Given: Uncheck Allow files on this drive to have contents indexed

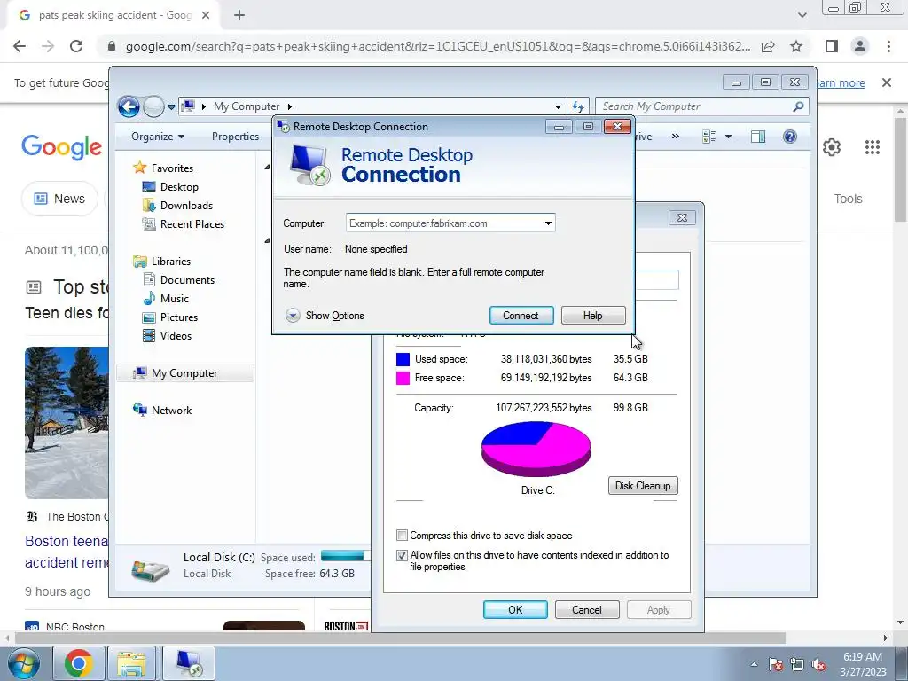Looking at the screenshot, I should tap(402, 555).
